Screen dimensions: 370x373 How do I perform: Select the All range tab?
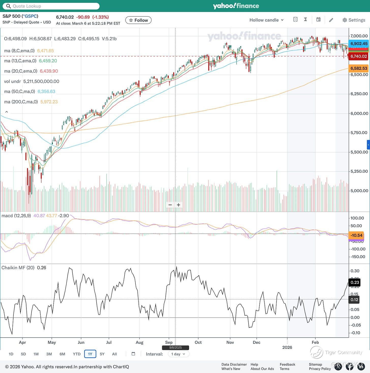tap(115, 354)
